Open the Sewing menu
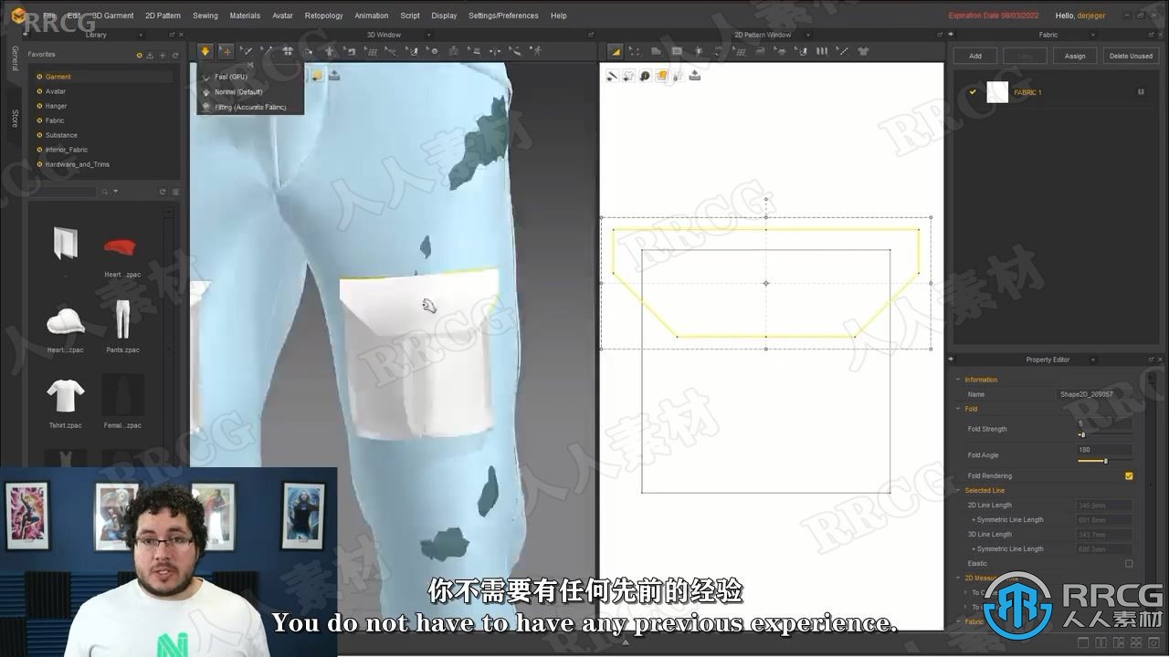The image size is (1169, 657). coord(205,16)
